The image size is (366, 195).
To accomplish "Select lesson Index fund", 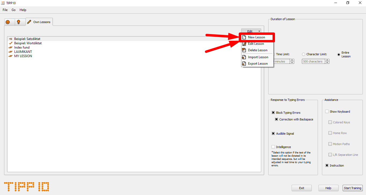I will (x=134, y=47).
